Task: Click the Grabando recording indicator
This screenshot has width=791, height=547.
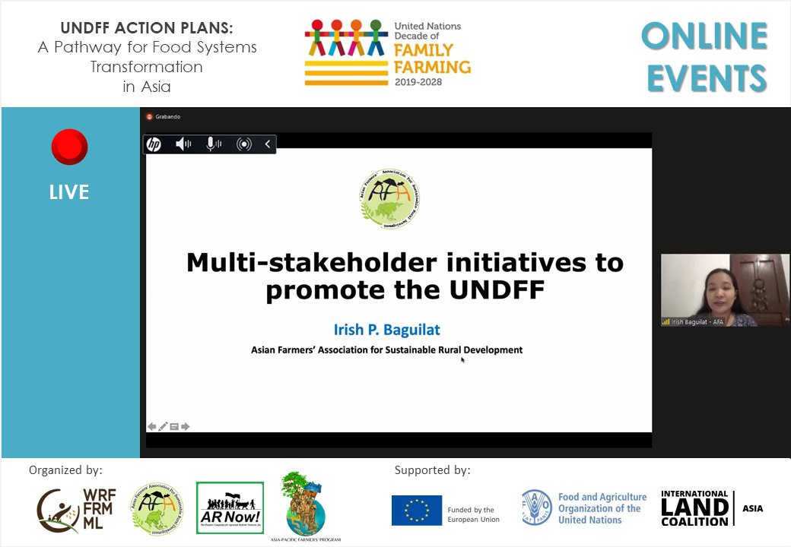Action: click(163, 117)
